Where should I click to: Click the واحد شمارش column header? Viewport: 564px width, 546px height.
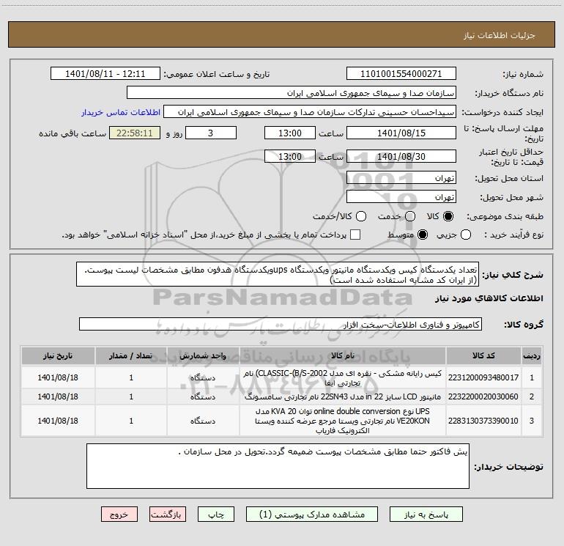[203, 355]
